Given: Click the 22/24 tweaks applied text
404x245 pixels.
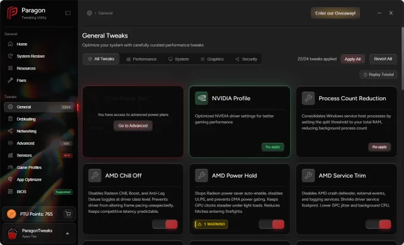Looking at the screenshot, I should pyautogui.click(x=317, y=59).
